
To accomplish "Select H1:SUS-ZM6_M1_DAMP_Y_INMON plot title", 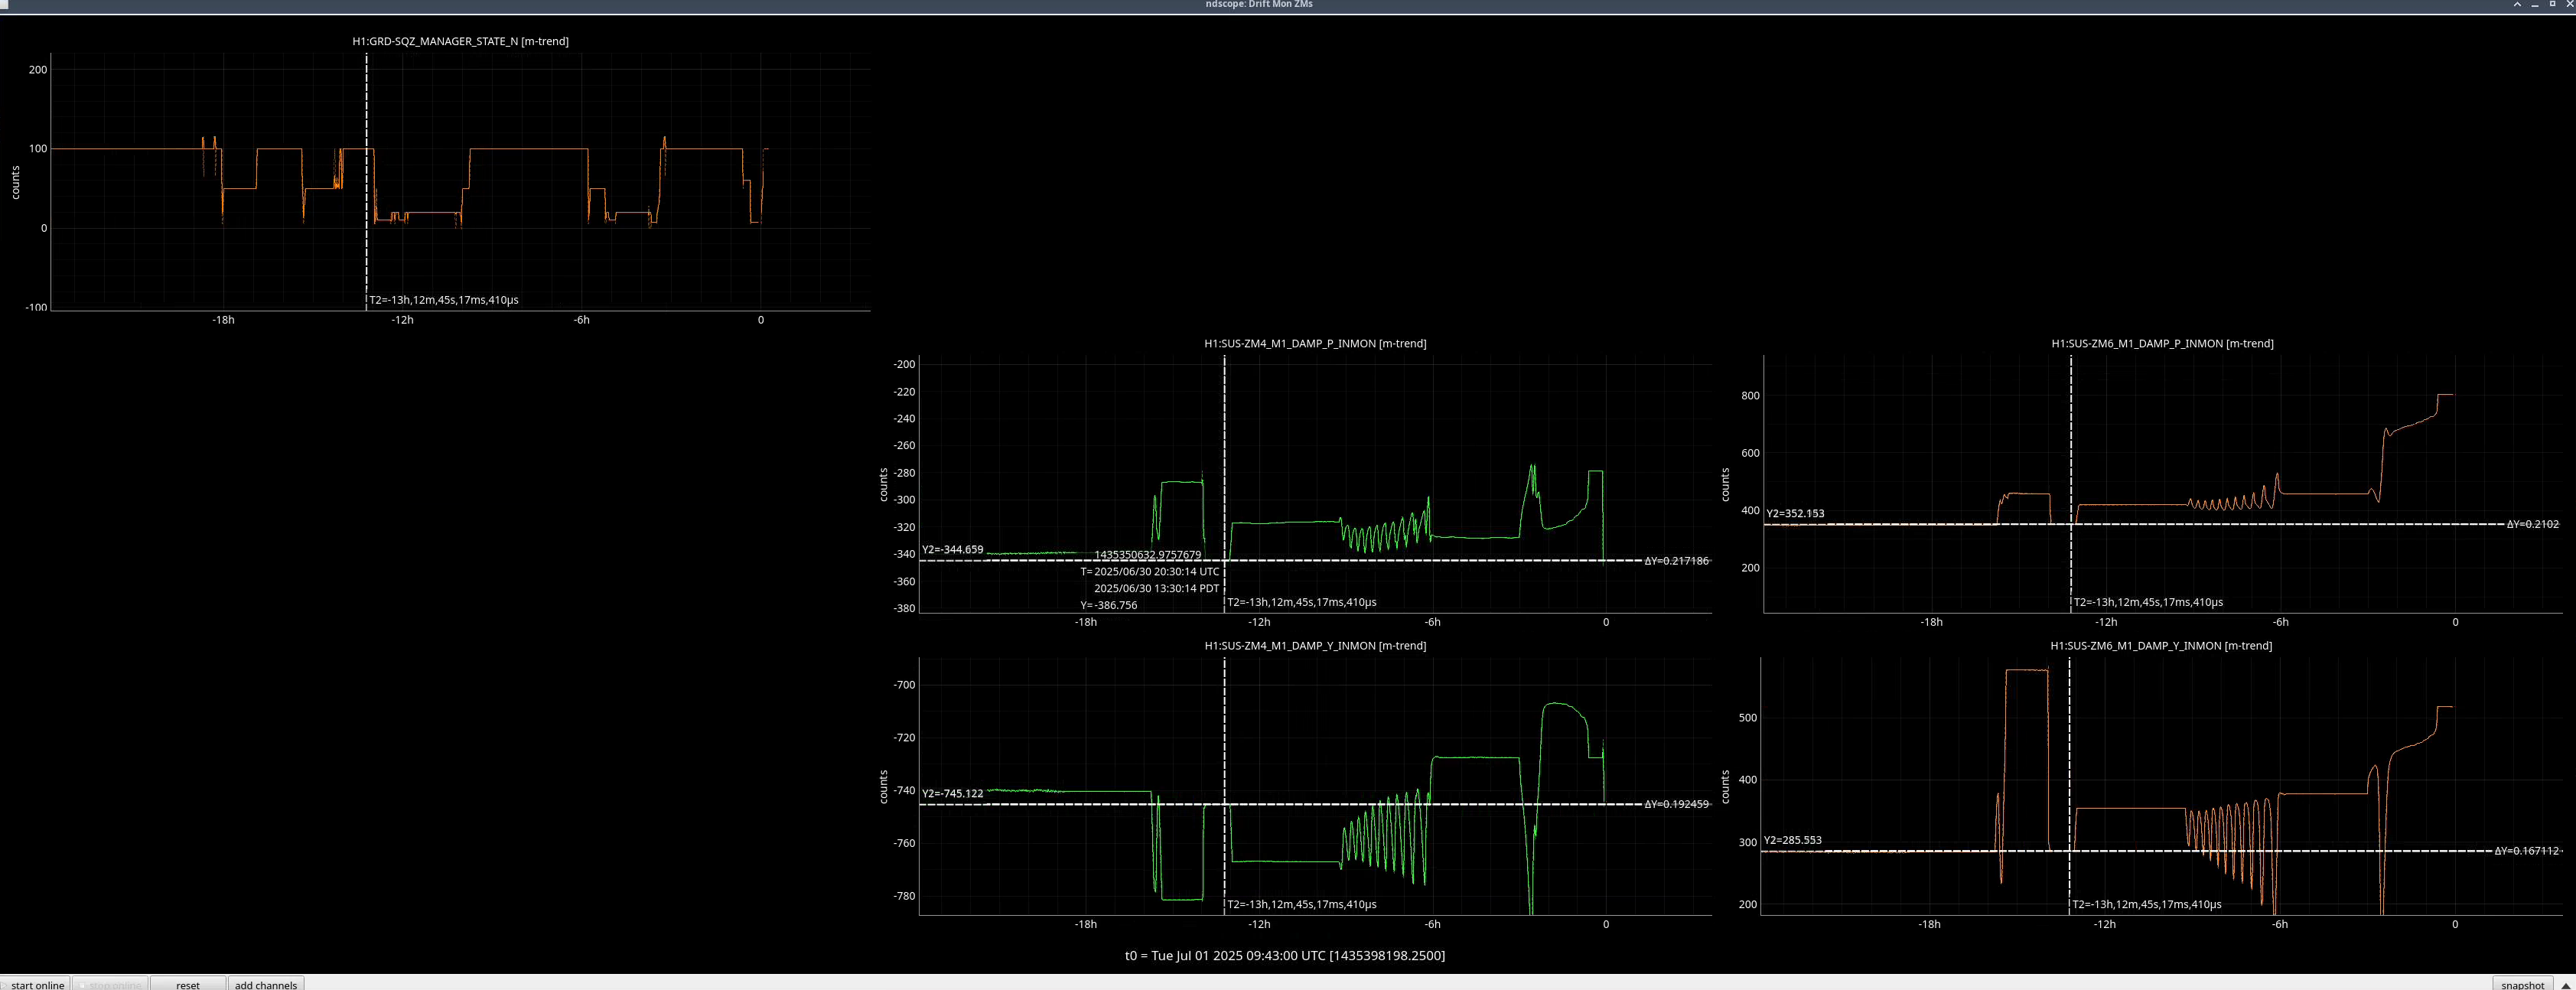I will pyautogui.click(x=2161, y=645).
